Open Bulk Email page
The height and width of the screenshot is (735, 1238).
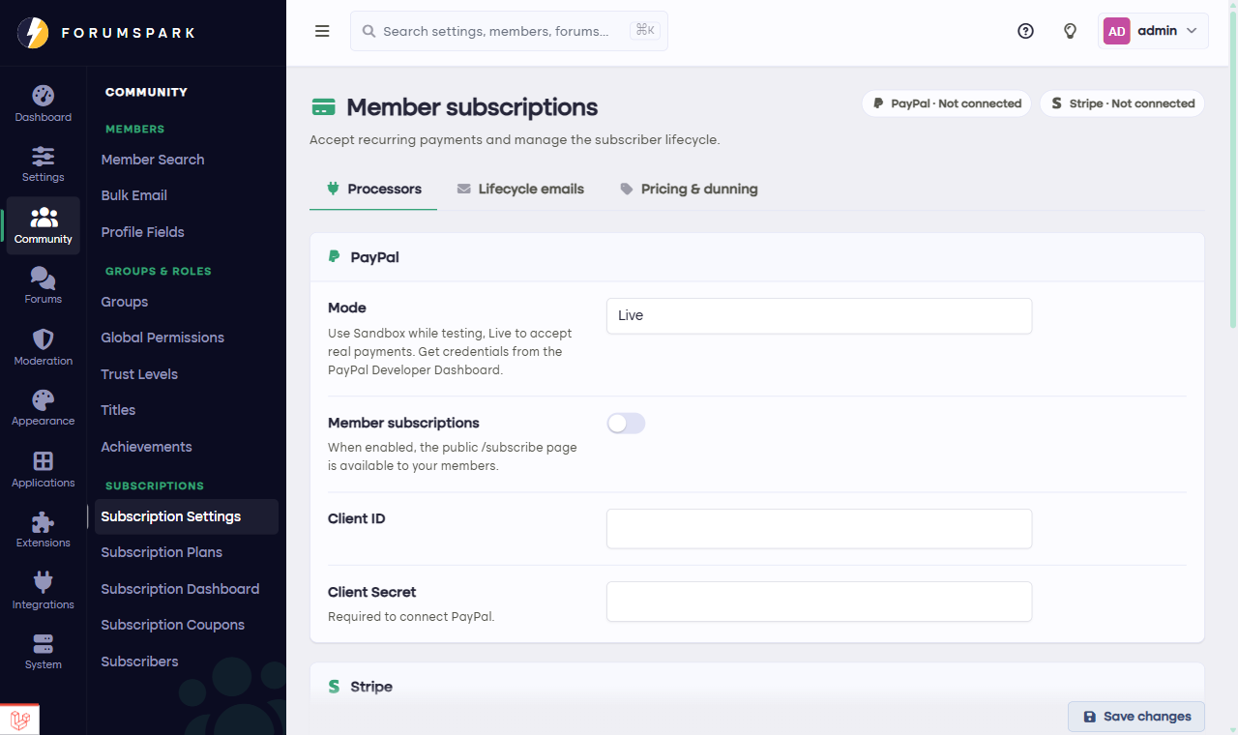tap(134, 195)
